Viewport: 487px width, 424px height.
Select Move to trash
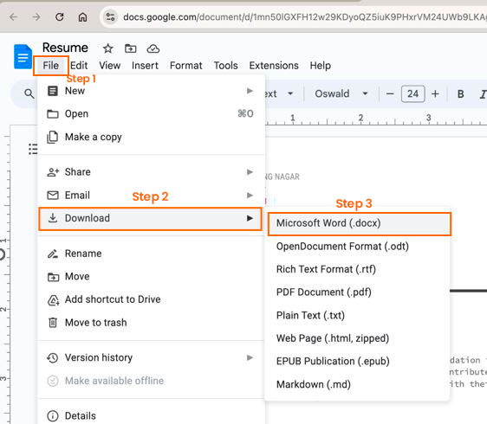coord(151,323)
